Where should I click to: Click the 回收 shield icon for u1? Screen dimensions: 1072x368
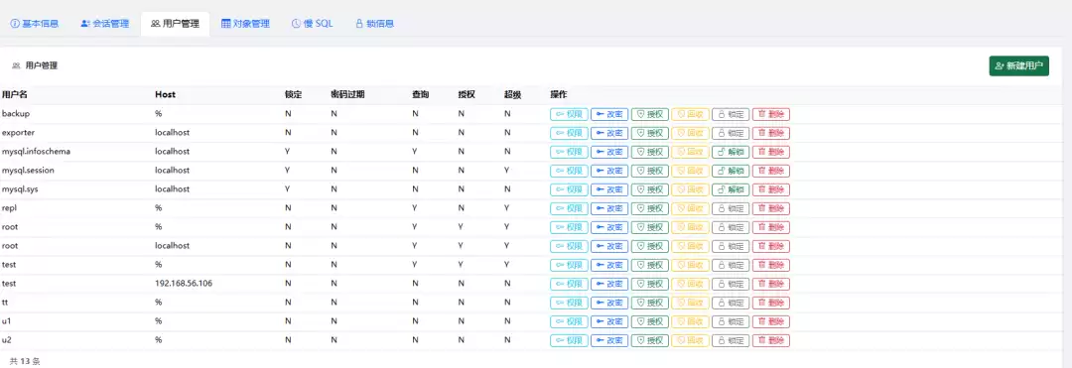[x=690, y=321]
